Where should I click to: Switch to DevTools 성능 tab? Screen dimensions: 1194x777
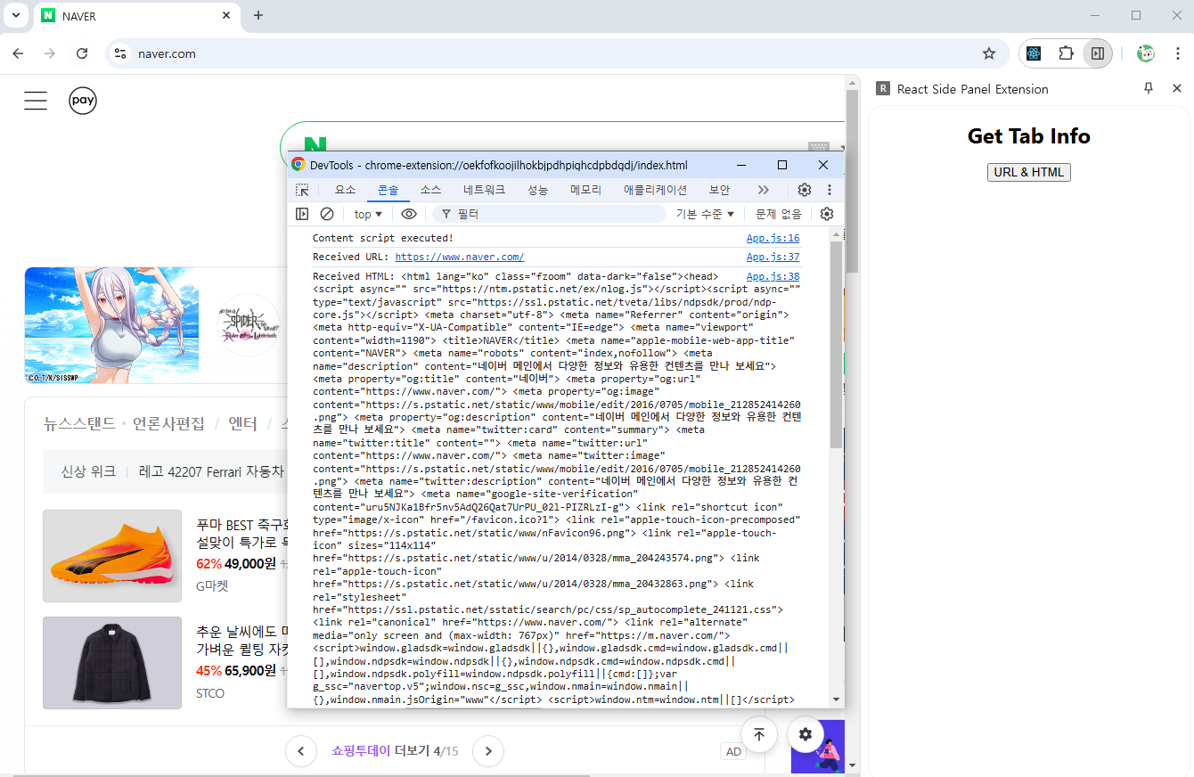point(538,190)
